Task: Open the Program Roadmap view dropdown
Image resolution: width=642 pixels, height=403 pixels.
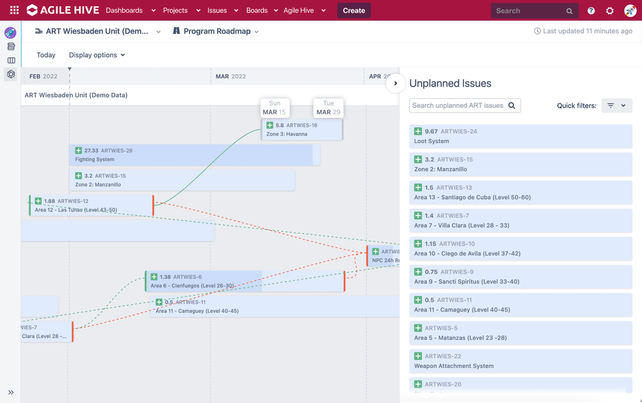Action: pos(216,31)
